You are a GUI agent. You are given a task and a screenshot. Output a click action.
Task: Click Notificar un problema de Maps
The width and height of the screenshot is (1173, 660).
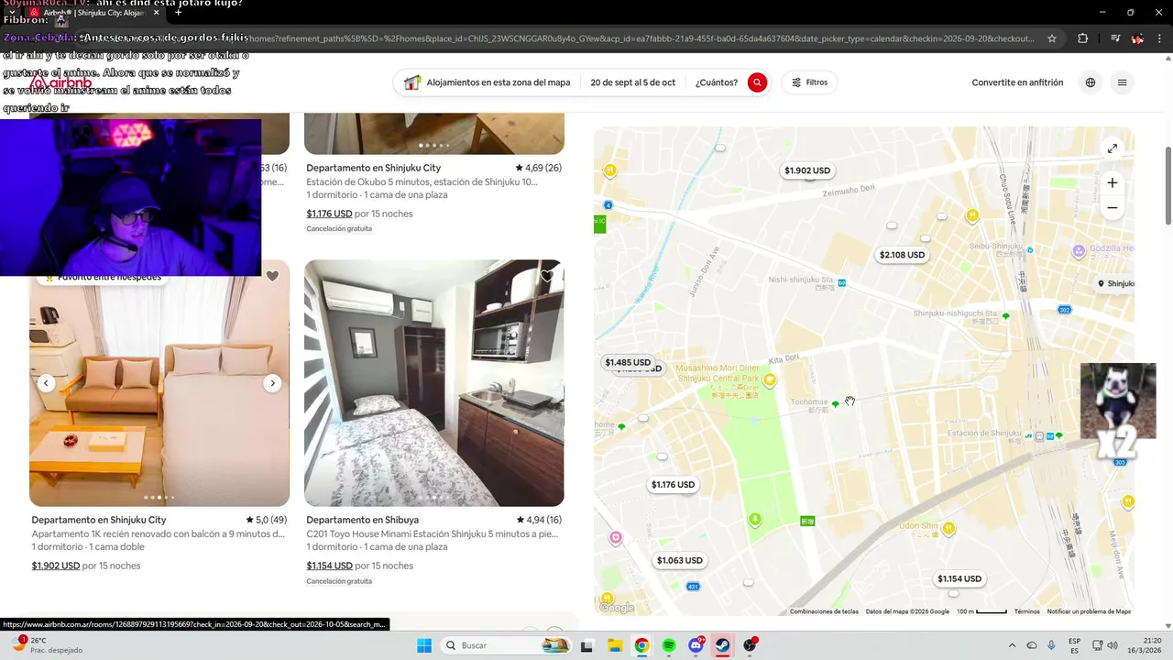[x=1089, y=611]
